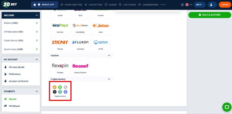Open the user profile dropdown
Image resolution: width=232 pixels, height=114 pixels.
pyautogui.click(x=212, y=5)
